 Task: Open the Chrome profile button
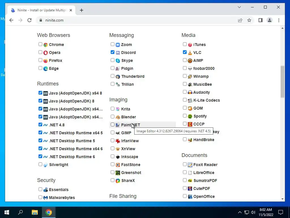tap(270, 20)
